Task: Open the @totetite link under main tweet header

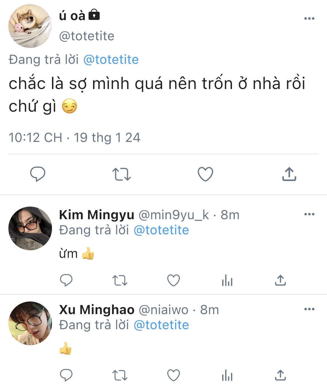Action: (x=111, y=60)
